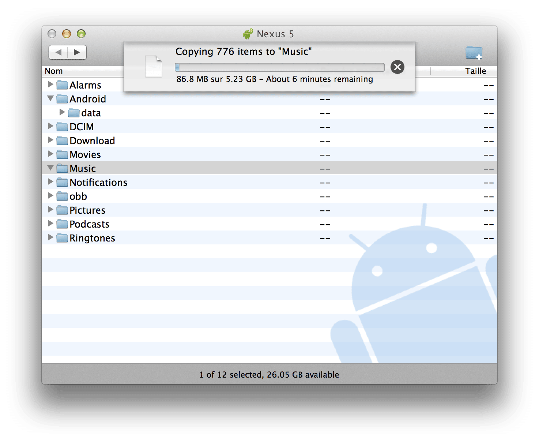Click the Podcasts folder icon
This screenshot has height=442, width=539.
tap(62, 224)
